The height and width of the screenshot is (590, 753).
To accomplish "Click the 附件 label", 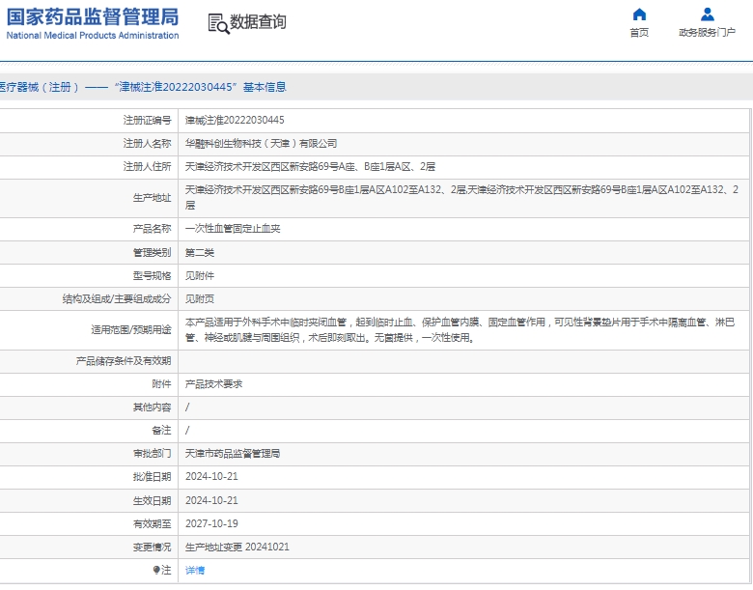I will pos(161,384).
